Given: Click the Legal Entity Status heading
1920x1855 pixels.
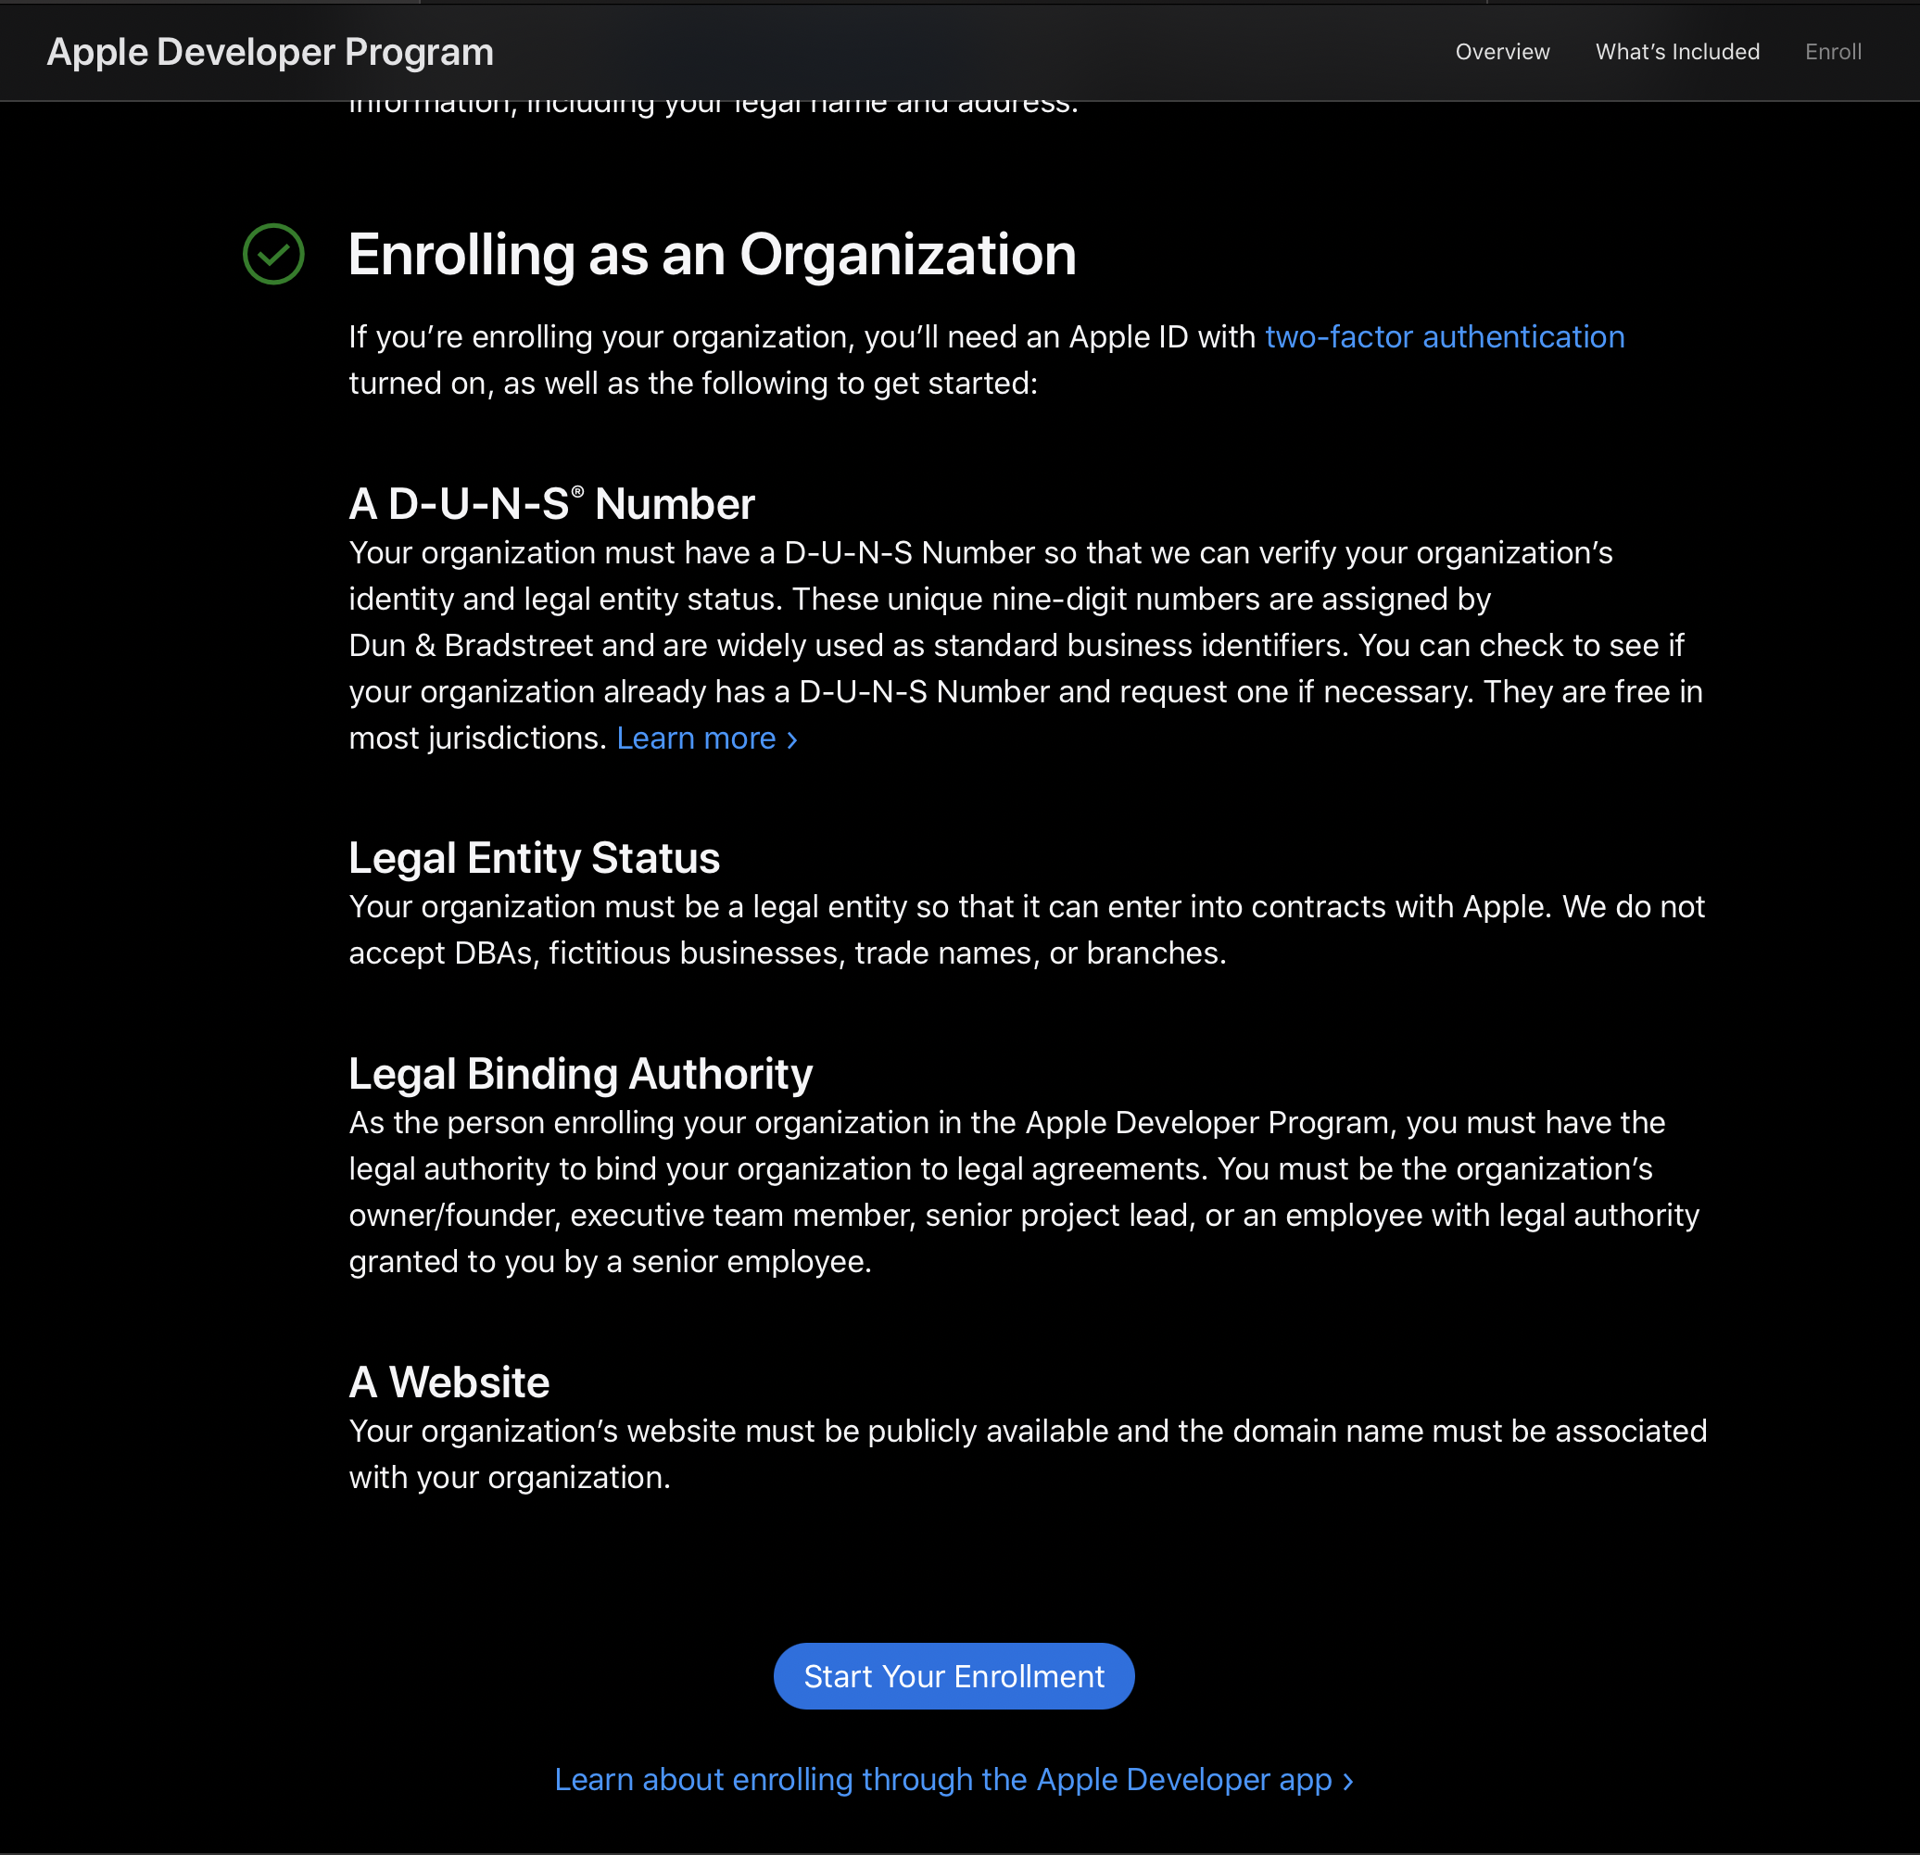Looking at the screenshot, I should [534, 858].
